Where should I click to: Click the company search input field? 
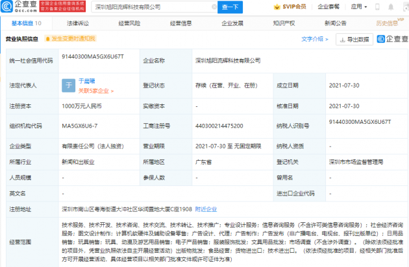[x=153, y=7]
